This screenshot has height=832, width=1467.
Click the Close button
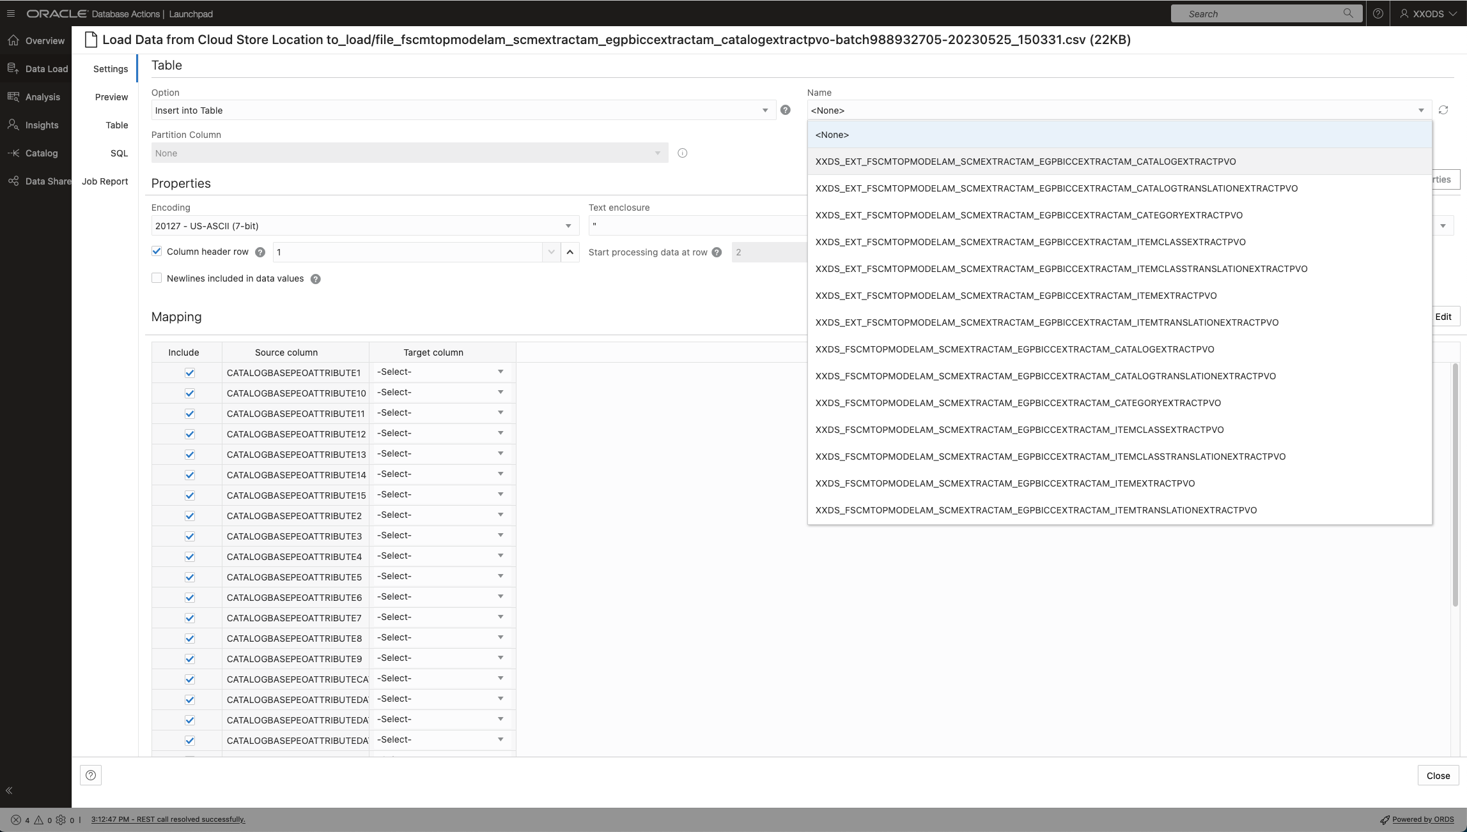pos(1438,775)
